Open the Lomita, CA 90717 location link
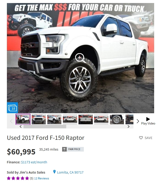 (x=70, y=172)
